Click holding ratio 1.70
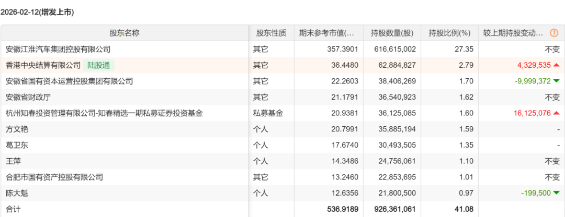The height and width of the screenshot is (217, 565). point(467,81)
